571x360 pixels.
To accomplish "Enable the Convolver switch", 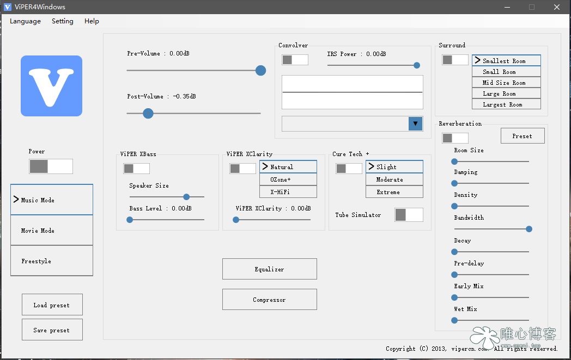I will click(295, 60).
